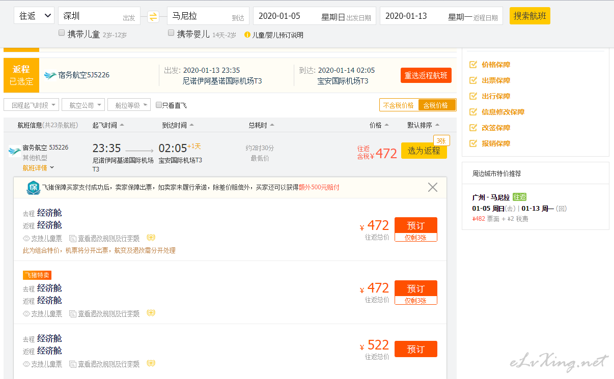Open 查看退改规则及行李额 in 飞猪特卖 fare

(108, 314)
